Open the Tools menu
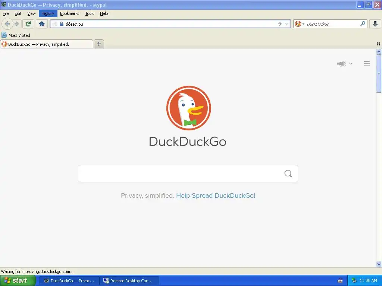Screen dimensions: 382x286 90,13
